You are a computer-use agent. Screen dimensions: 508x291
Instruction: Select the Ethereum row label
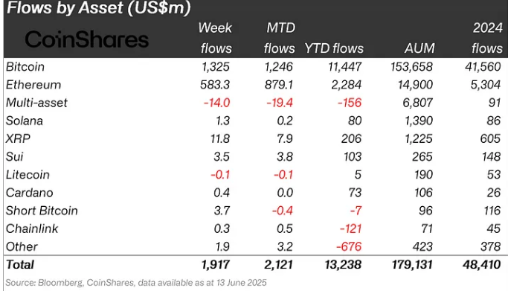click(33, 85)
